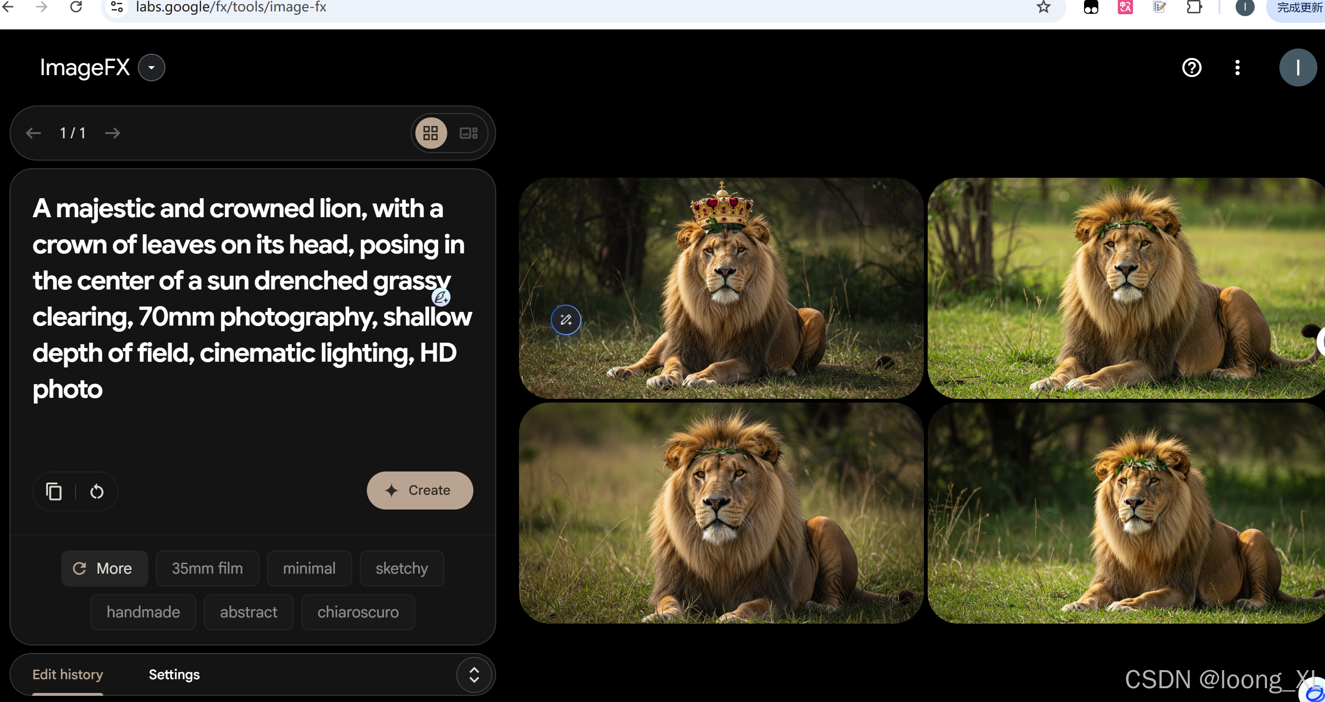This screenshot has height=702, width=1325.
Task: Open the three-dot more options menu
Action: click(x=1237, y=67)
